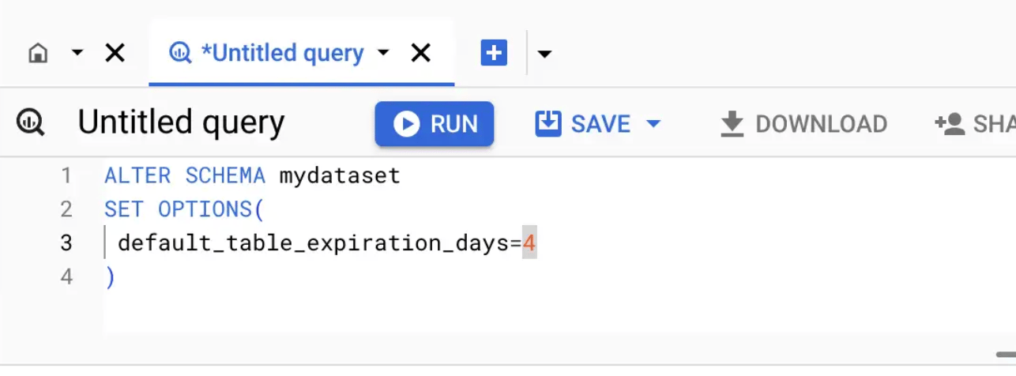This screenshot has width=1016, height=376.
Task: Open the home tab dropdown arrow
Action: (77, 54)
